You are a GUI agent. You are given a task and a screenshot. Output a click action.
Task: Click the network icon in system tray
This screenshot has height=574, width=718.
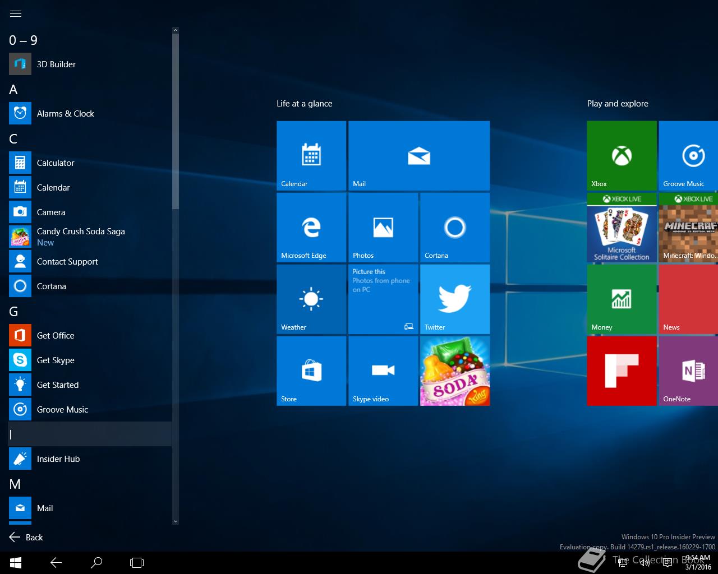(623, 563)
